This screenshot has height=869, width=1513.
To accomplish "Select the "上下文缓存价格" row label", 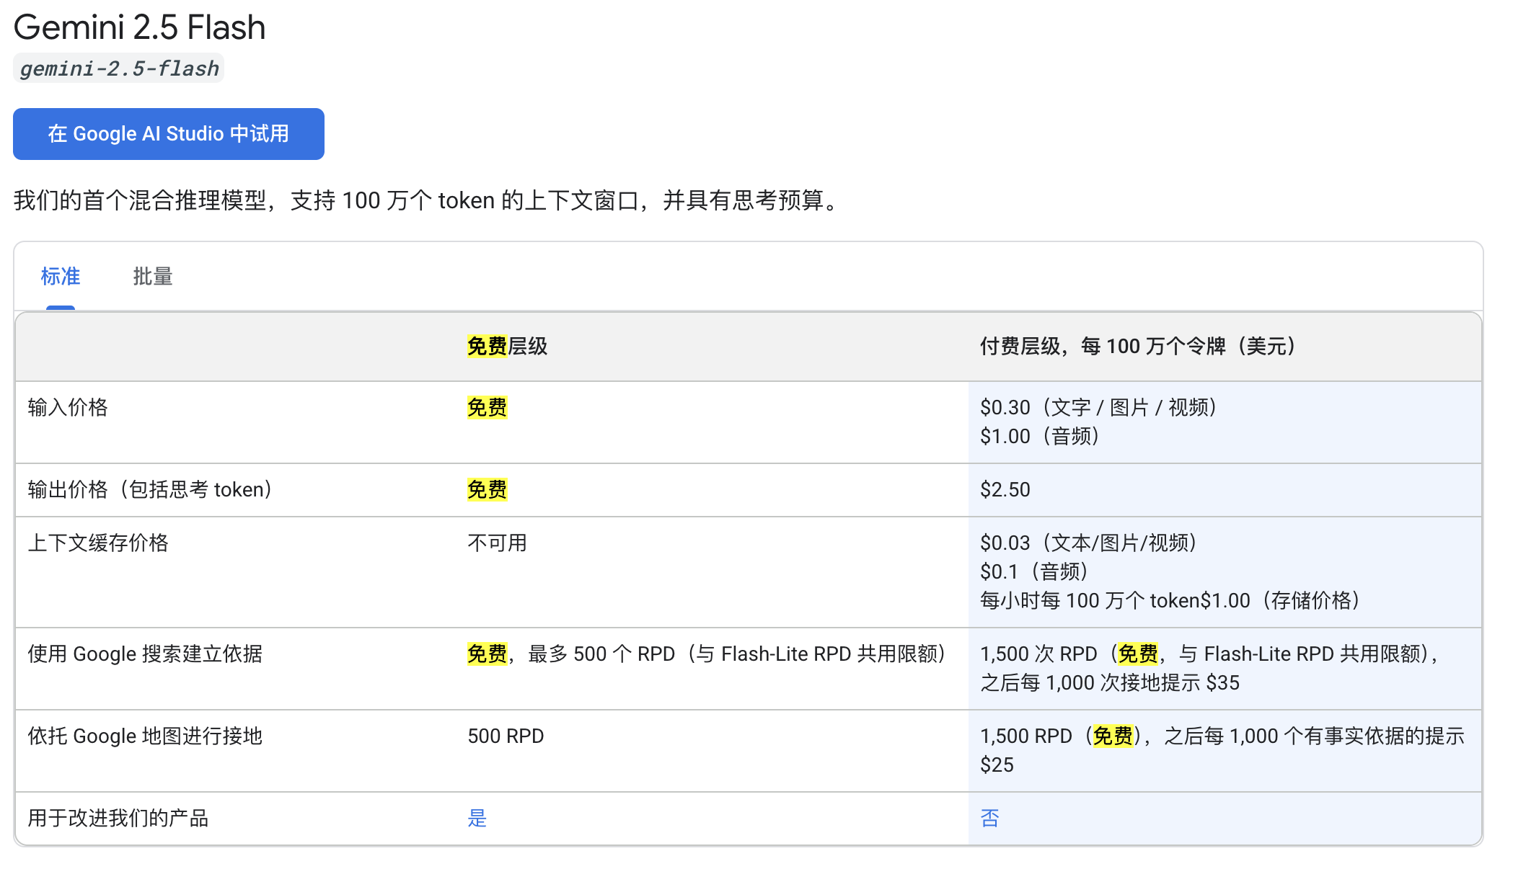I will click(98, 543).
